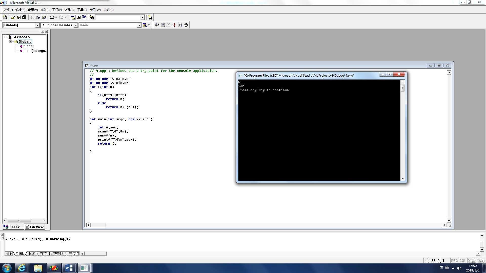Switch to the 在文件1中查找 output tab
This screenshot has width=486, height=273.
coord(52,254)
